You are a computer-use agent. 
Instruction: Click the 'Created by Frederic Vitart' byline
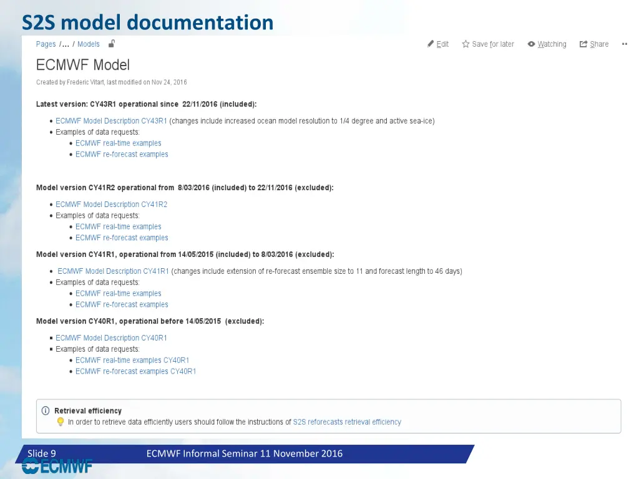point(111,82)
